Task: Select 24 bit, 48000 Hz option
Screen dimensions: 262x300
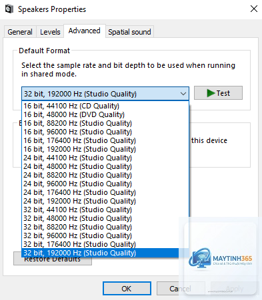Action: click(x=105, y=166)
